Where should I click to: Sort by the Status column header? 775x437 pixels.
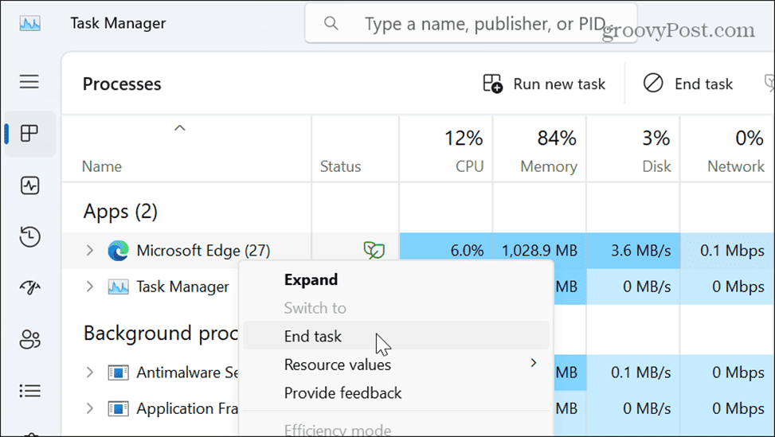click(x=340, y=166)
